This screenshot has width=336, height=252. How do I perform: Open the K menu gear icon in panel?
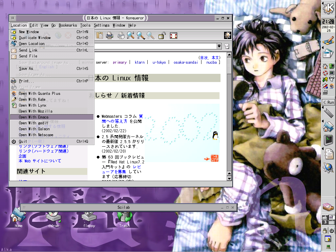[328, 8]
